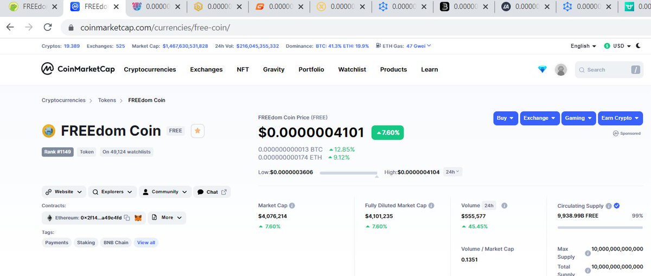Click the browser address bar URL
Image resolution: width=651 pixels, height=276 pixels.
156,28
